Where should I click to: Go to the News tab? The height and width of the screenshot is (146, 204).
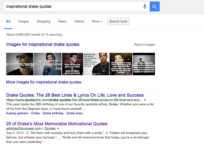(62, 21)
